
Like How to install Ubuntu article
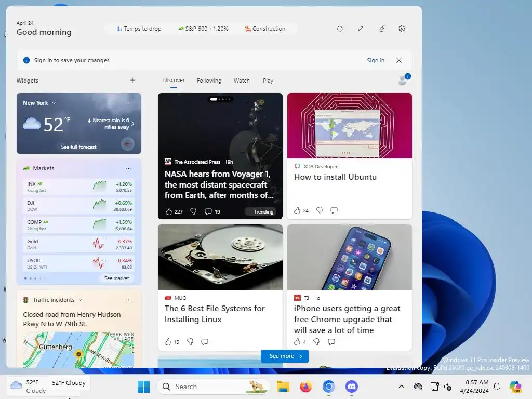tap(297, 210)
